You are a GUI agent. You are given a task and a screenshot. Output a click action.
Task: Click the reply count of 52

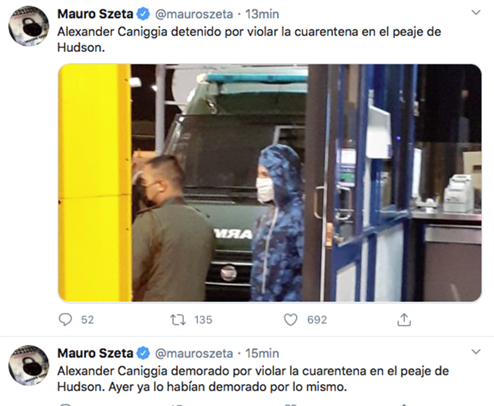88,320
